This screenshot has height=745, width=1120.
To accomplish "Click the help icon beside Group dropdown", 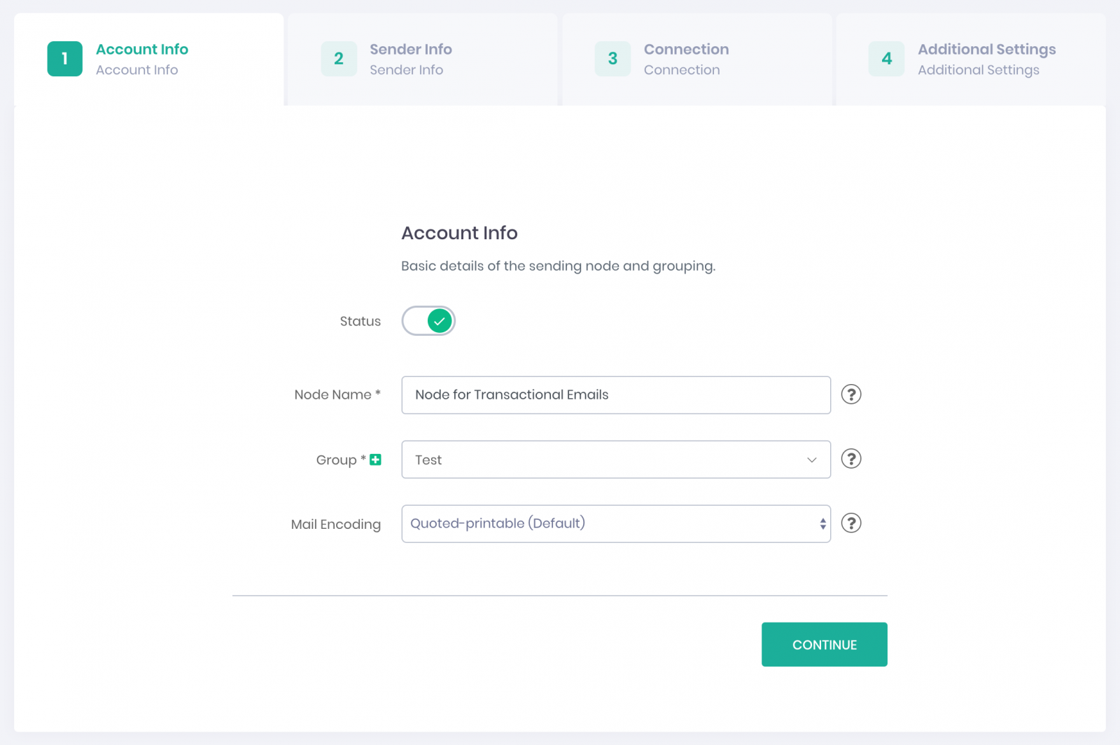I will tap(850, 459).
